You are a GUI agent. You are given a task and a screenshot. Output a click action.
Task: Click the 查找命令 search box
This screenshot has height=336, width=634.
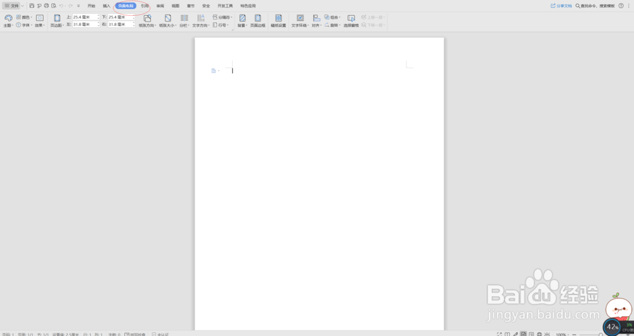595,6
